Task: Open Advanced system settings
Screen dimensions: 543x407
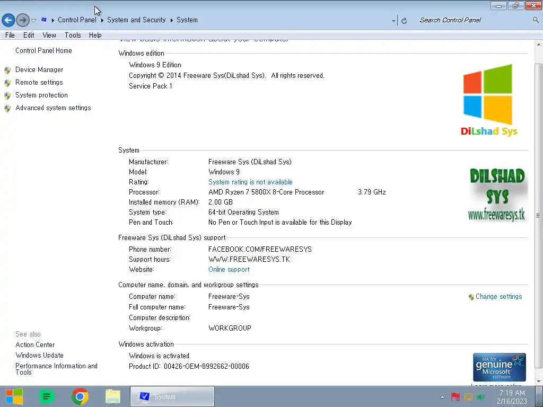Action: point(53,108)
